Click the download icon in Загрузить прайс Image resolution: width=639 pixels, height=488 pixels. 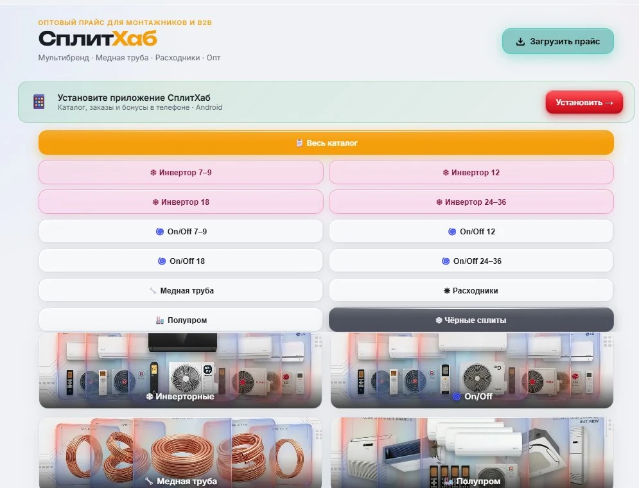tap(520, 42)
